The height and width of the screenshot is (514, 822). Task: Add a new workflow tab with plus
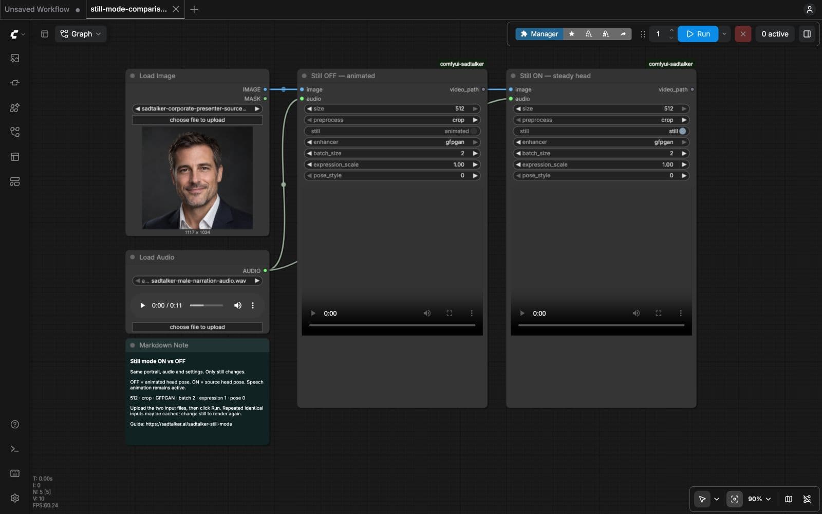194,9
